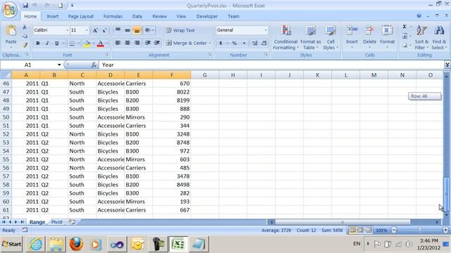Viewport: 451px width, 253px height.
Task: Click the zoom slider handle
Action: click(x=420, y=230)
